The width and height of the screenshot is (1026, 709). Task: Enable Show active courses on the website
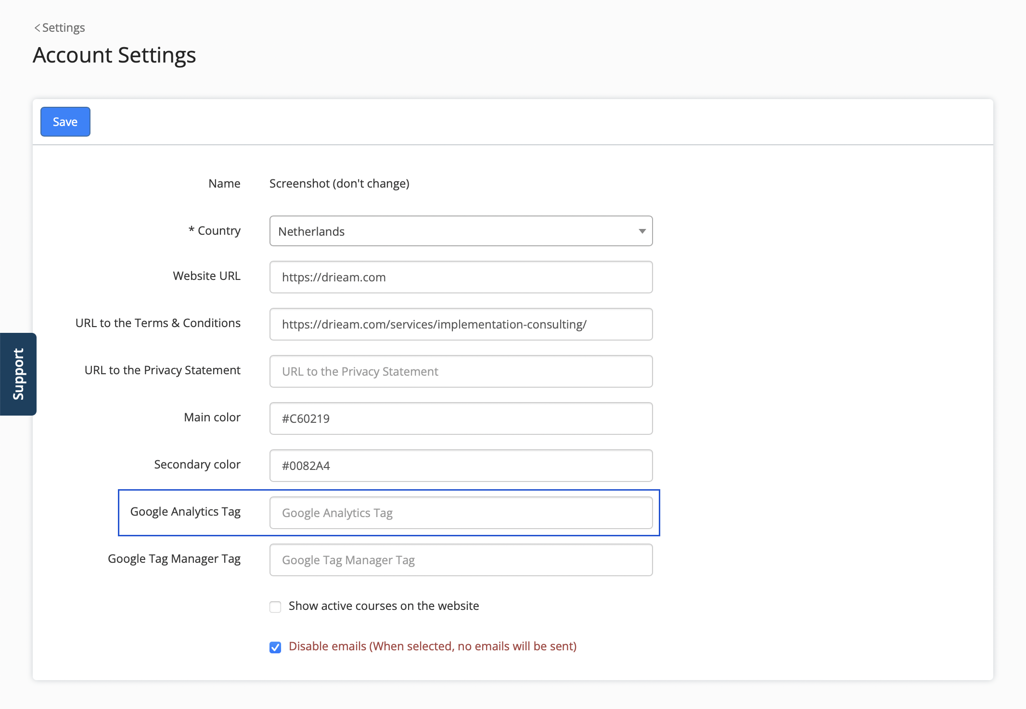[275, 607]
